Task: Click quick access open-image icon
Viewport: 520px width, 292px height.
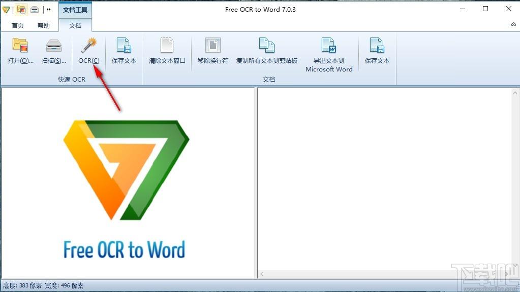Action: tap(21, 10)
